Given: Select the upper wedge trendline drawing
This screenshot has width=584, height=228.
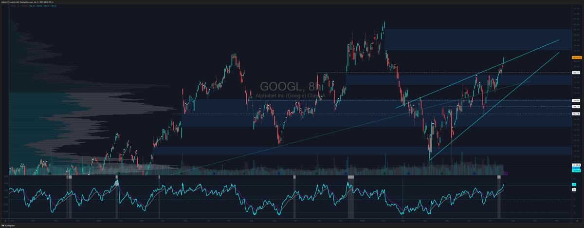Looking at the screenshot, I should 477,74.
